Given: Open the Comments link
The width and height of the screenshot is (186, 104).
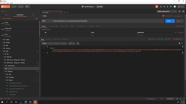Looking at the screenshot, I should tap(167, 16).
